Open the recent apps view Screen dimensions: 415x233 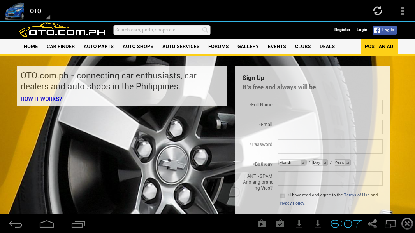click(x=78, y=224)
